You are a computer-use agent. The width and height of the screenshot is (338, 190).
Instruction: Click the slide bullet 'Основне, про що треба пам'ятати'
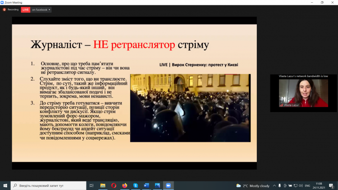pos(77,64)
